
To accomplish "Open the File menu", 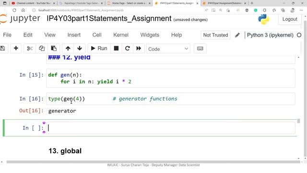I will coord(7,35).
